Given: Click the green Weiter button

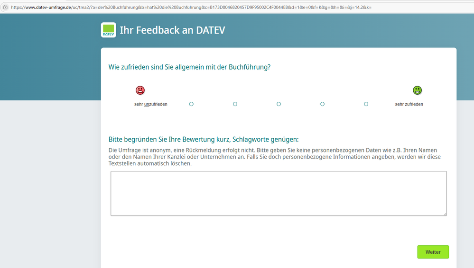Looking at the screenshot, I should pyautogui.click(x=433, y=252).
